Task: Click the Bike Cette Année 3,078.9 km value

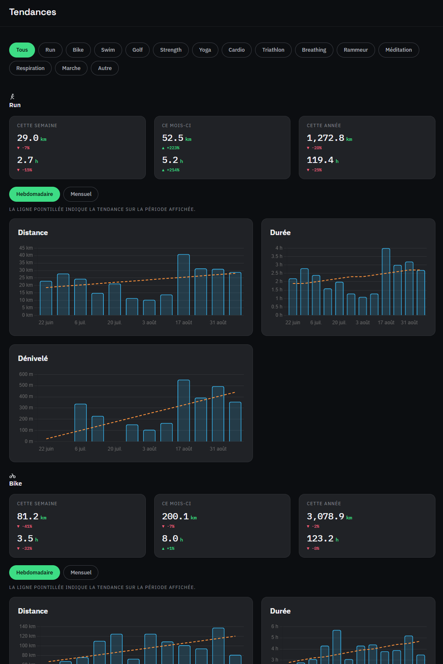Action: (330, 516)
